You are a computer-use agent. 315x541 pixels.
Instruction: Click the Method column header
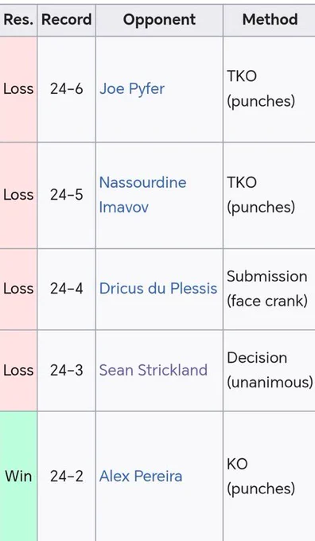pyautogui.click(x=269, y=20)
